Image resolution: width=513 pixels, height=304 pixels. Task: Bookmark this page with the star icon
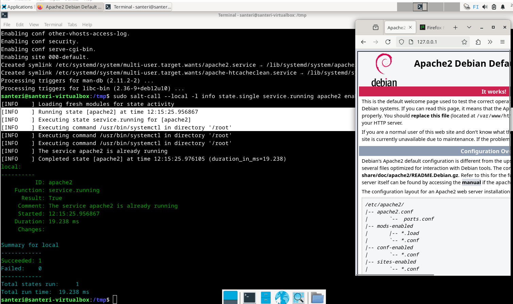click(x=464, y=42)
